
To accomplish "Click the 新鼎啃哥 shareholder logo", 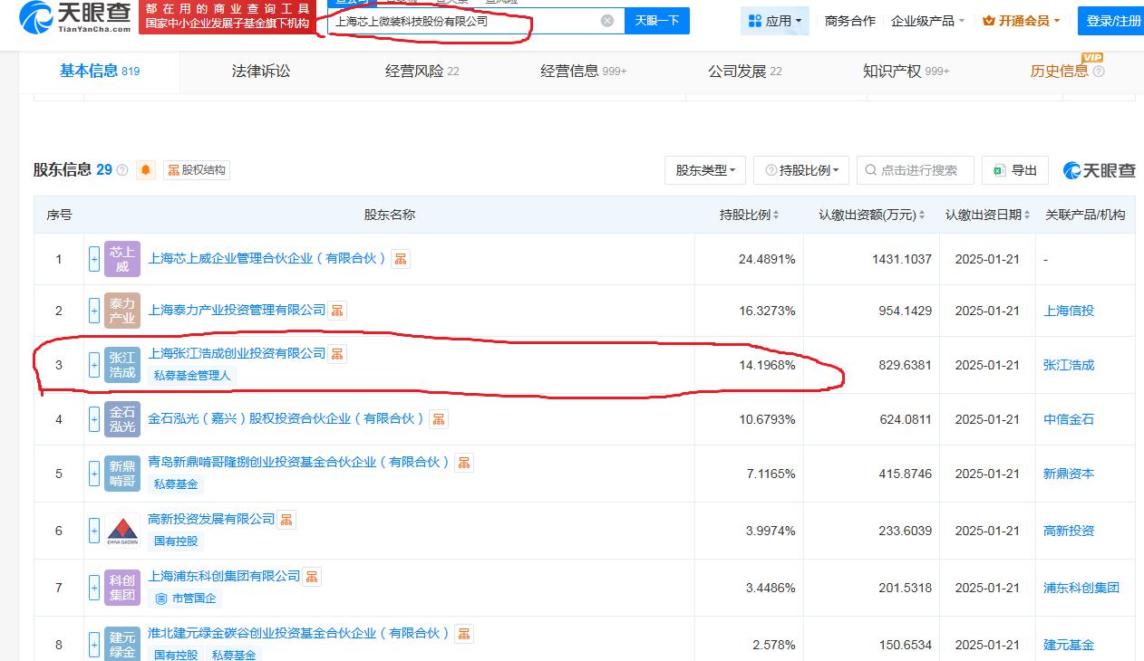I will pos(122,474).
